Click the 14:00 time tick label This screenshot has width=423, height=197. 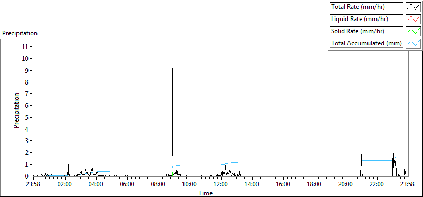point(252,185)
